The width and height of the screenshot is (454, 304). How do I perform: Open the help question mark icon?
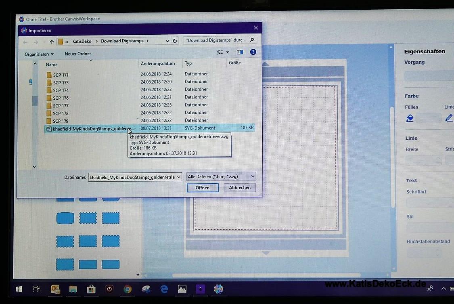pos(253,52)
